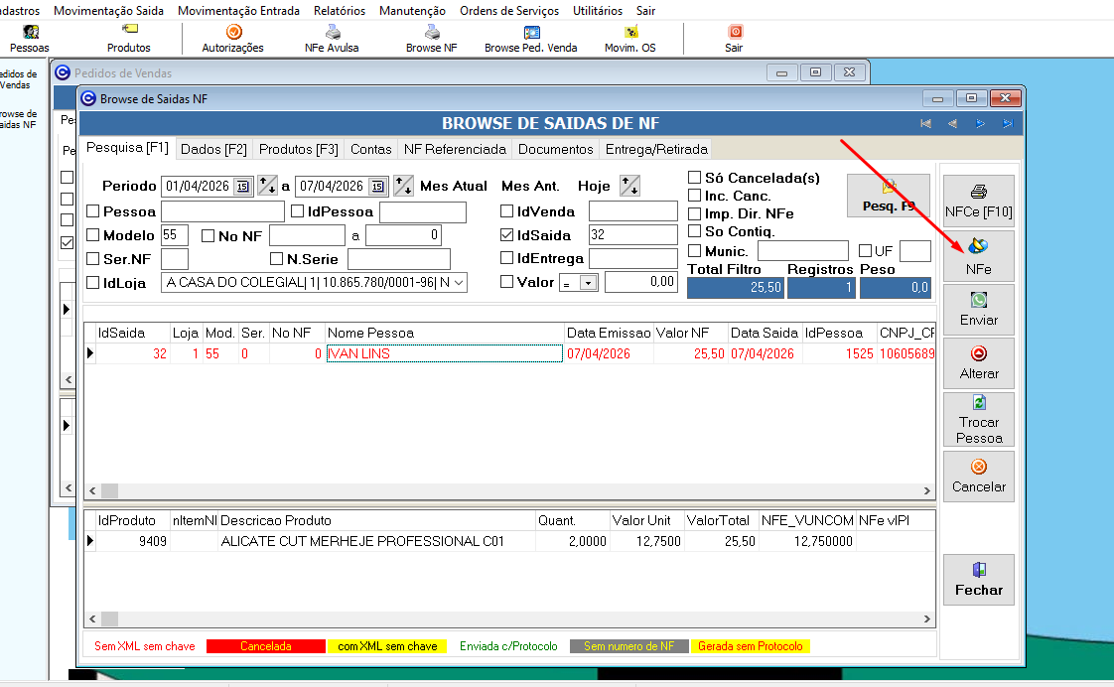1114x687 pixels.
Task: Click the Enviar WhatsApp button
Action: [x=978, y=310]
